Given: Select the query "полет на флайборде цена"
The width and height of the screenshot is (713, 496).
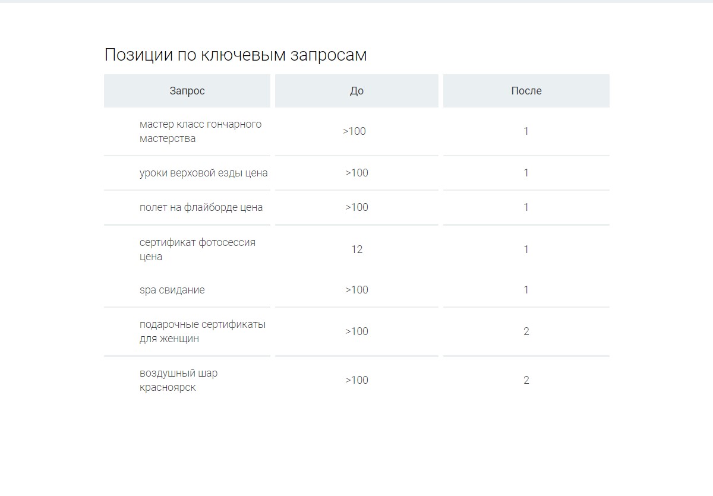Looking at the screenshot, I should [x=201, y=207].
